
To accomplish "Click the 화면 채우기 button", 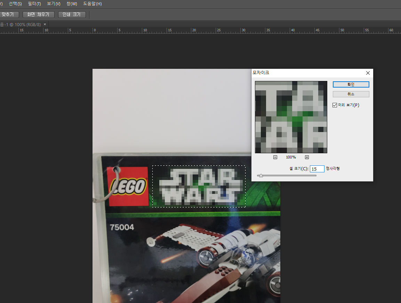I will (38, 15).
